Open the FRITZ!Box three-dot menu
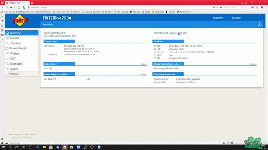This screenshot has height=150, width=268. click(263, 18)
